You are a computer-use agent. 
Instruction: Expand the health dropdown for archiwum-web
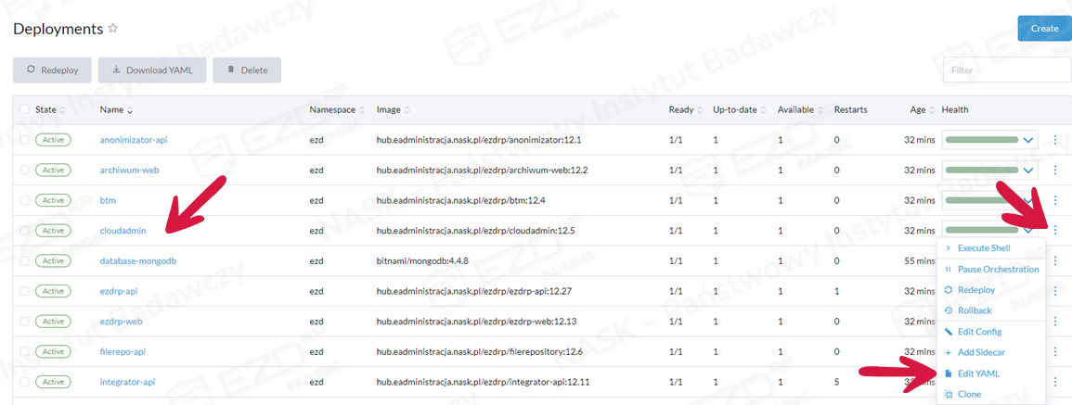(1028, 171)
